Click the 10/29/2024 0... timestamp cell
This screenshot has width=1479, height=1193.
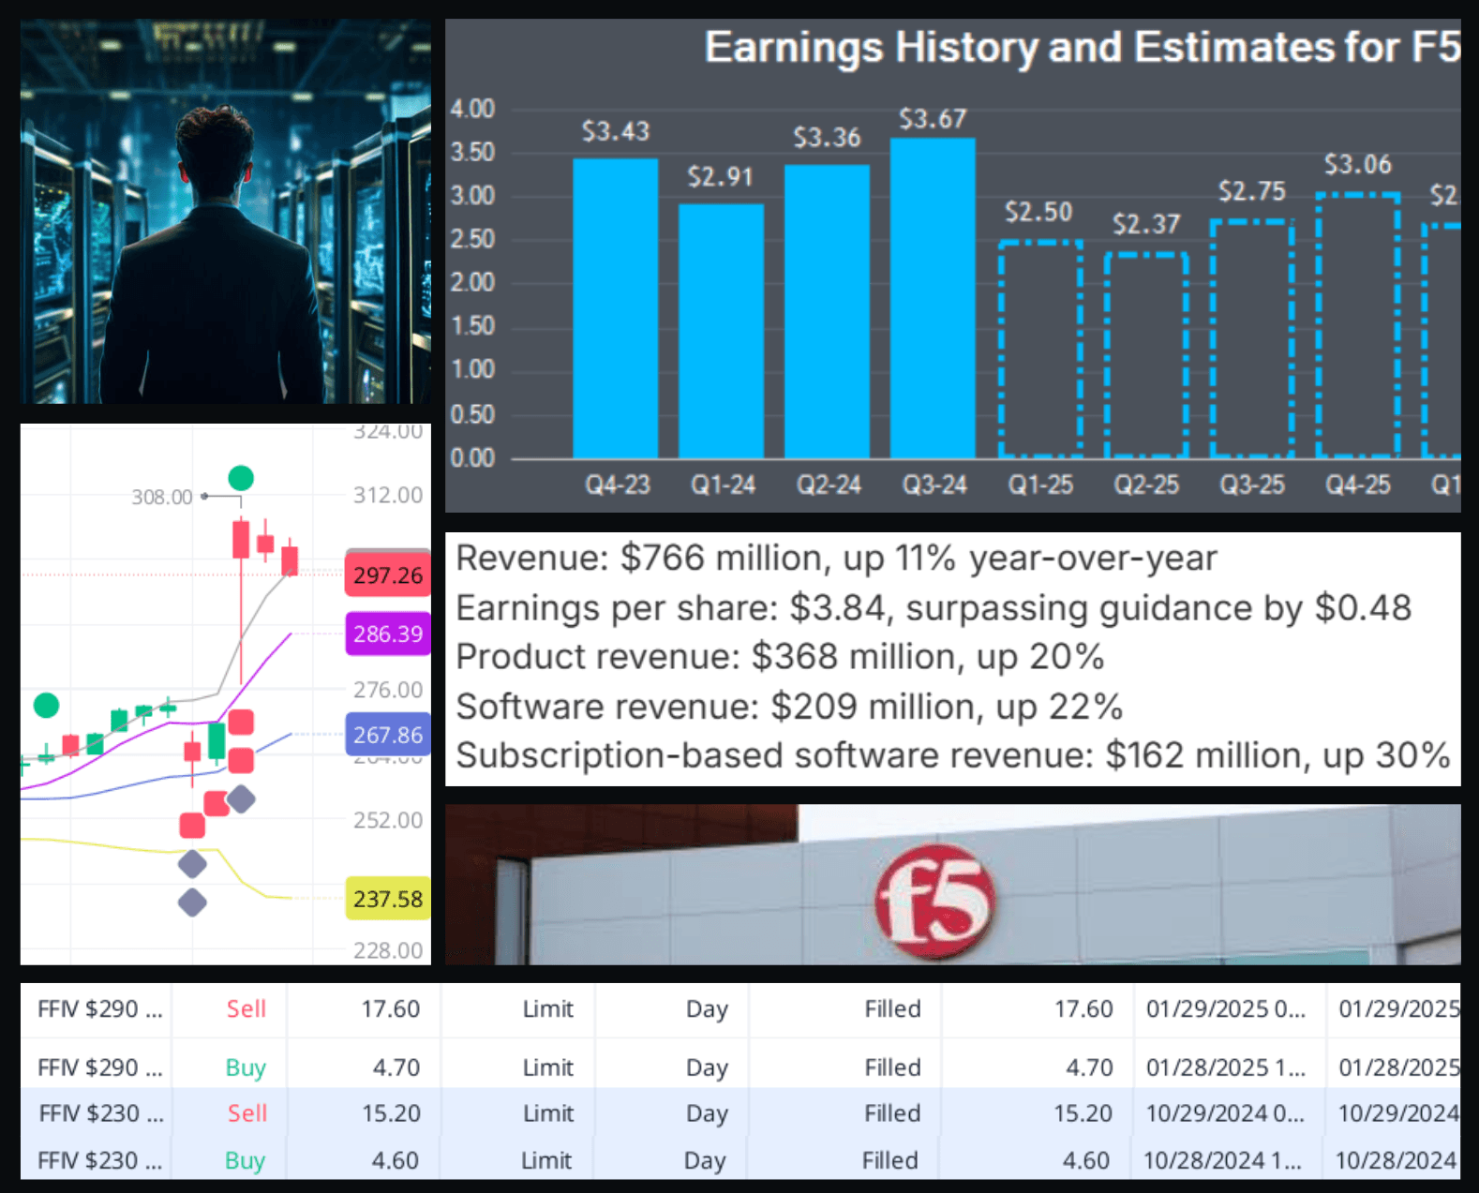pyautogui.click(x=1225, y=1113)
